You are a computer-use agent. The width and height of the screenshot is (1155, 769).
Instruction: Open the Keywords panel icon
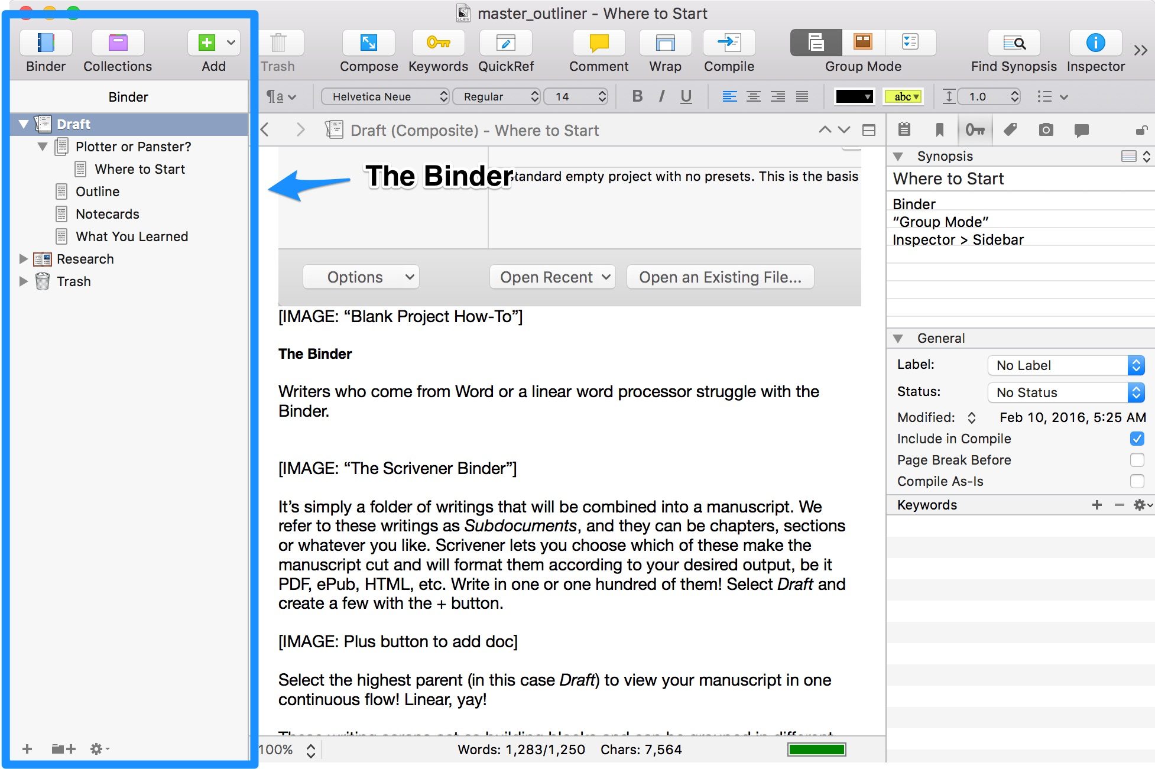point(438,43)
